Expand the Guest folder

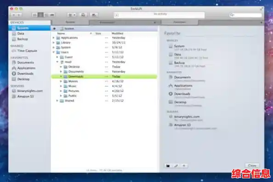57,57
